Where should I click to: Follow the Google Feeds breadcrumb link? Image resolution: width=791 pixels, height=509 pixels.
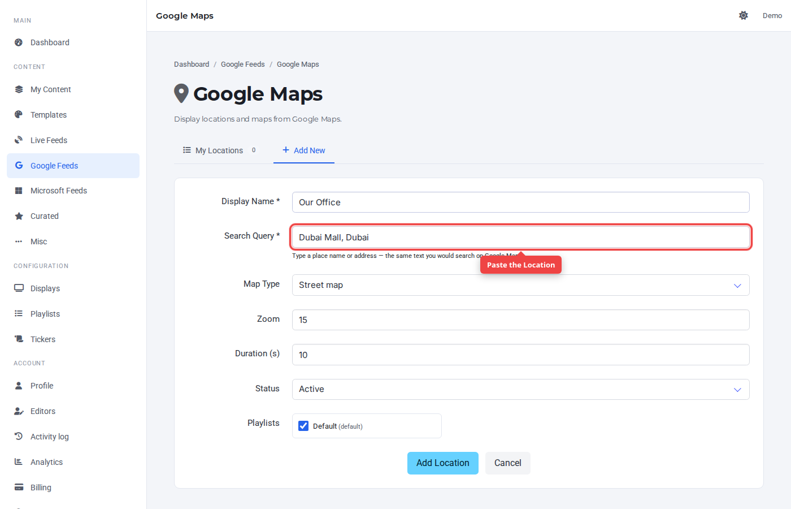243,64
